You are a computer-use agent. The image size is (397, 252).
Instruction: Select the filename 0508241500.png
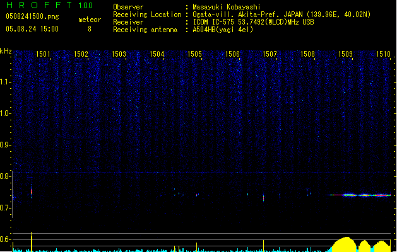click(32, 16)
